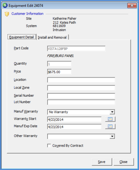Click the Warranty Start date field
Image resolution: width=139 pixels, height=170 pixels.
coord(74,119)
